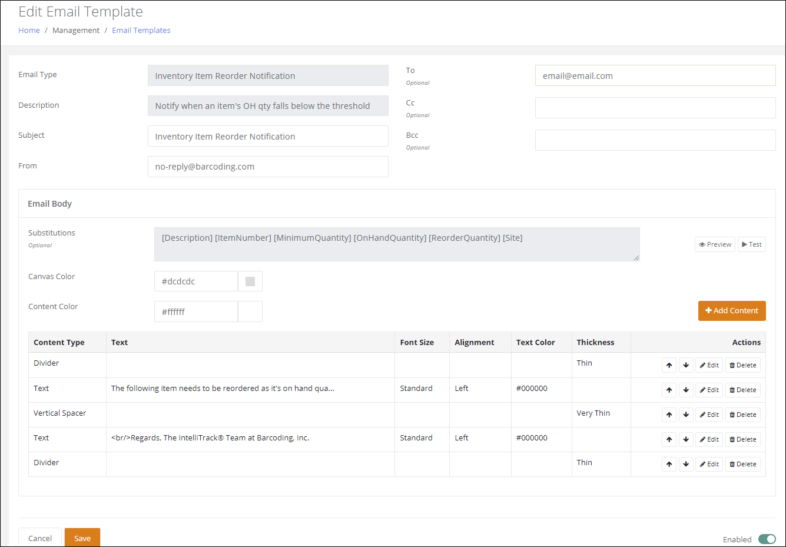
Task: Click the To recipient field
Action: (x=655, y=75)
